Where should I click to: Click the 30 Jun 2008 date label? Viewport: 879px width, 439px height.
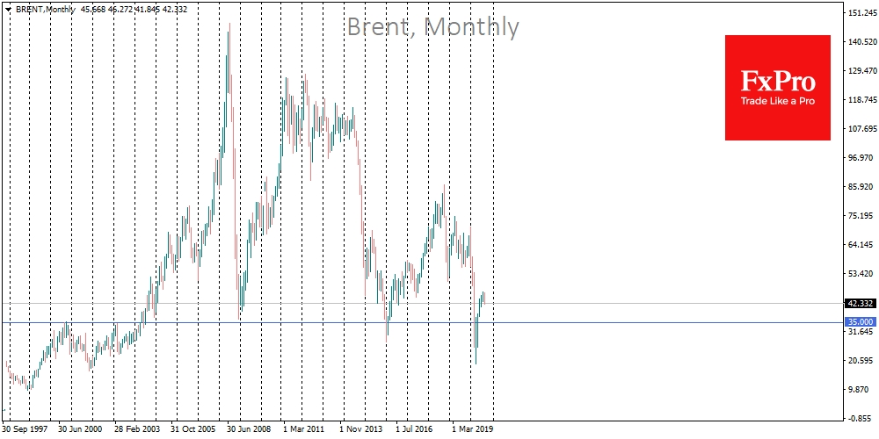(249, 429)
